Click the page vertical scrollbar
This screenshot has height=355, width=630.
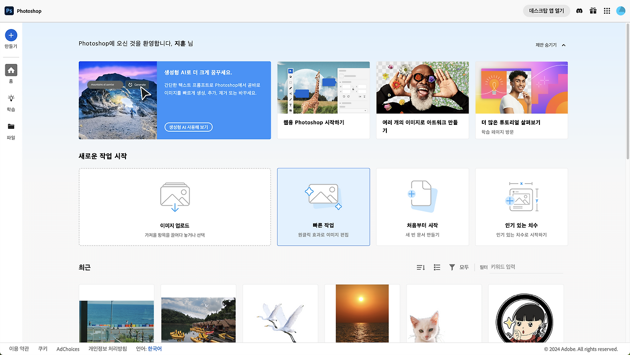pyautogui.click(x=628, y=91)
